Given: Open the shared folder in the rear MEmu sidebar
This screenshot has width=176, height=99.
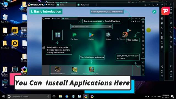Looking at the screenshot, I should click(171, 42).
